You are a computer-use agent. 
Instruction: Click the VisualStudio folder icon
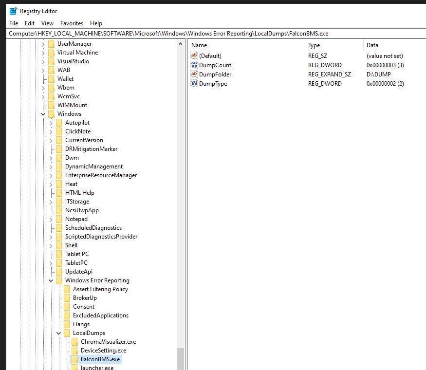51,61
